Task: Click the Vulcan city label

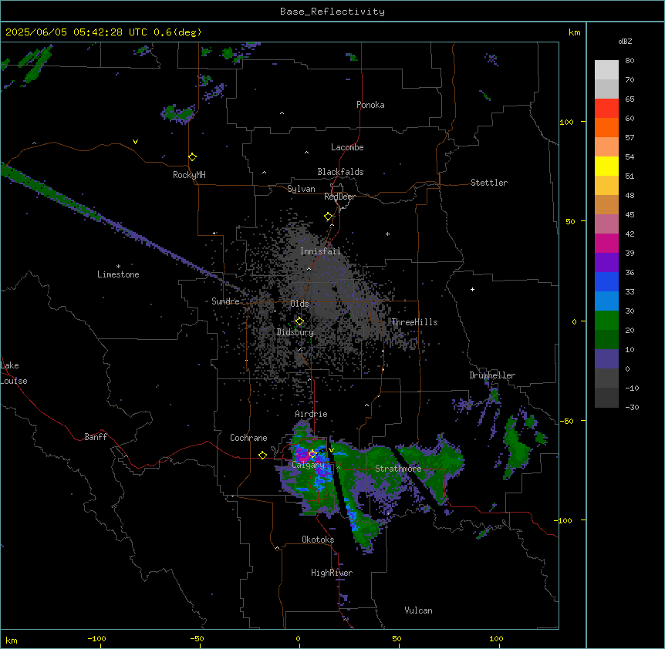Action: (x=418, y=610)
